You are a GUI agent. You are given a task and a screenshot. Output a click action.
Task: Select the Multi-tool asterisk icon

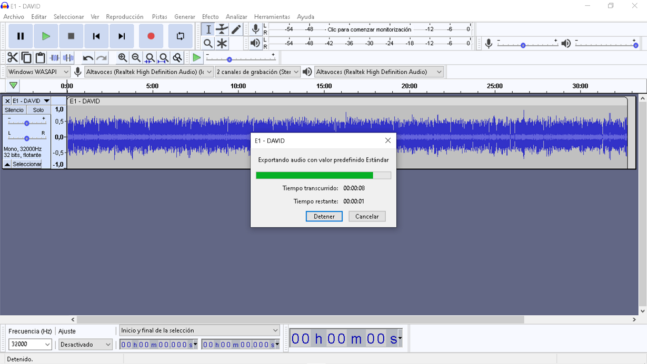[x=222, y=43]
